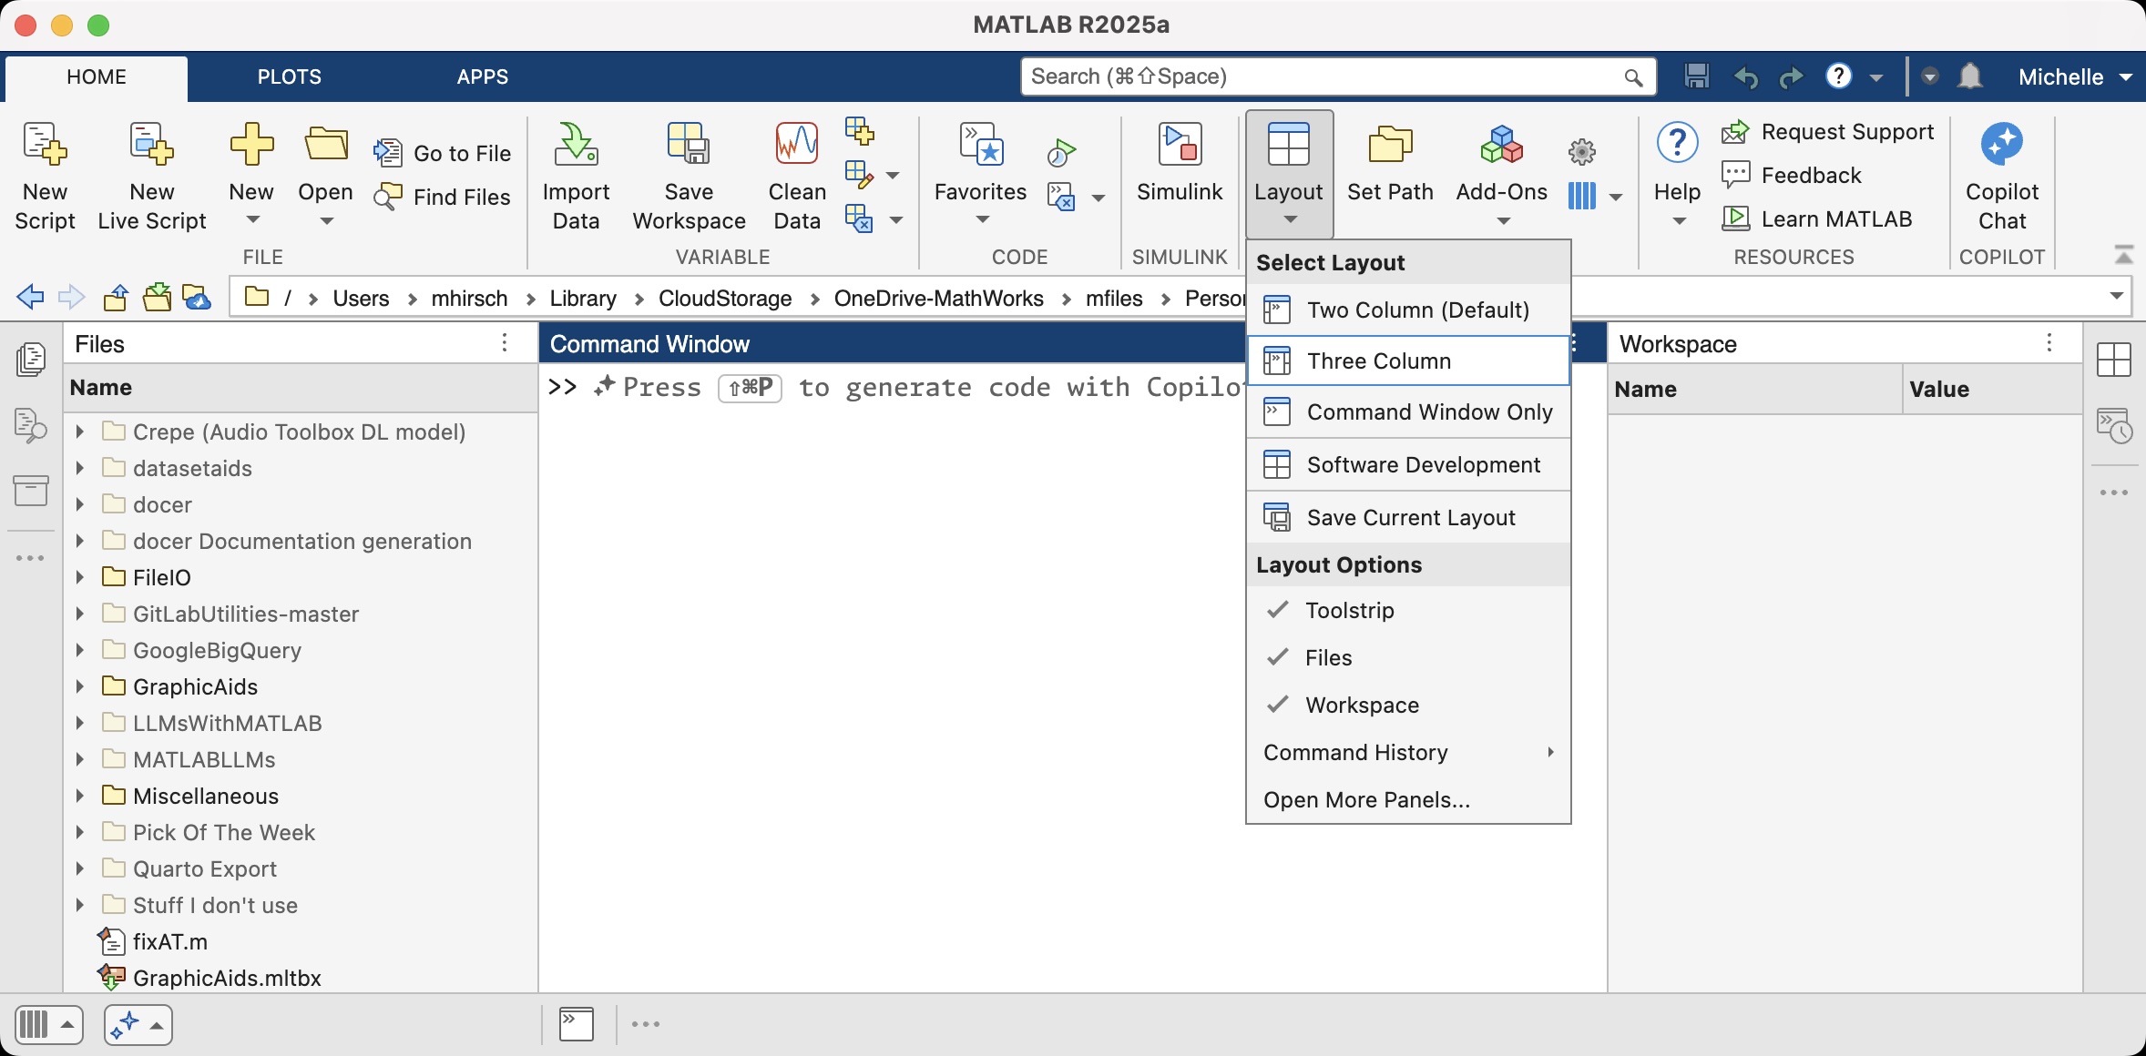
Task: Uncheck the Toolstrip layout option
Action: tap(1349, 610)
